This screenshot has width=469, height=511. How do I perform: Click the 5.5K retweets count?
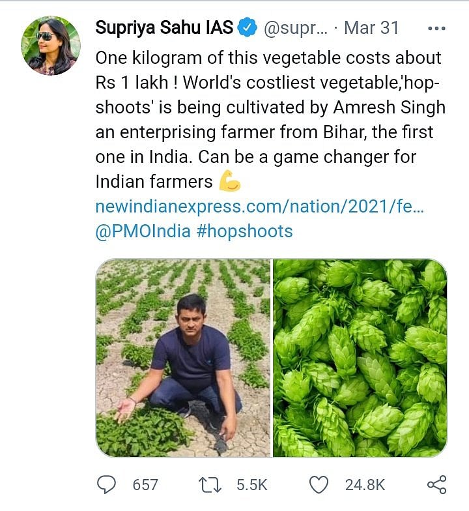click(251, 484)
